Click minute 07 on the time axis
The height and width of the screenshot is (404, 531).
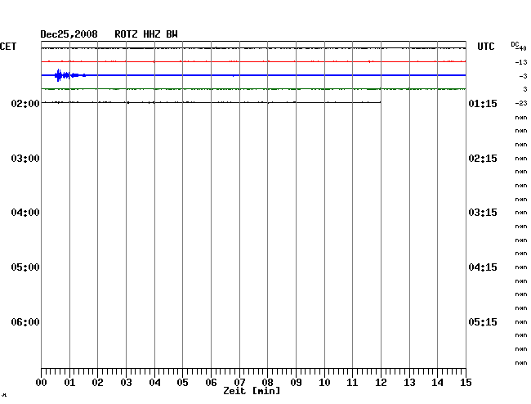tap(239, 383)
